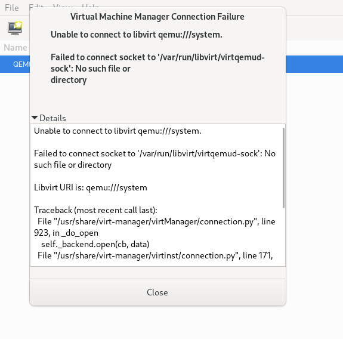Viewport: 343px width, 339px height.
Task: Click the new virtual machine toolbar icon
Action: (15, 28)
